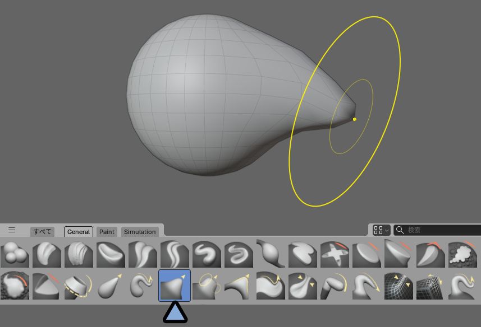Open the asset shelf hamburger menu
Viewport: 481px width, 327px height.
(x=12, y=230)
